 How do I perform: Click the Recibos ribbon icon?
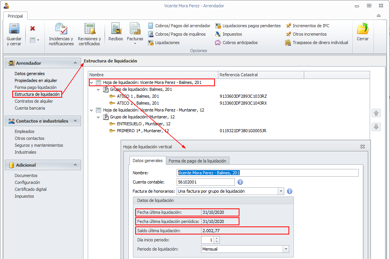click(x=116, y=29)
